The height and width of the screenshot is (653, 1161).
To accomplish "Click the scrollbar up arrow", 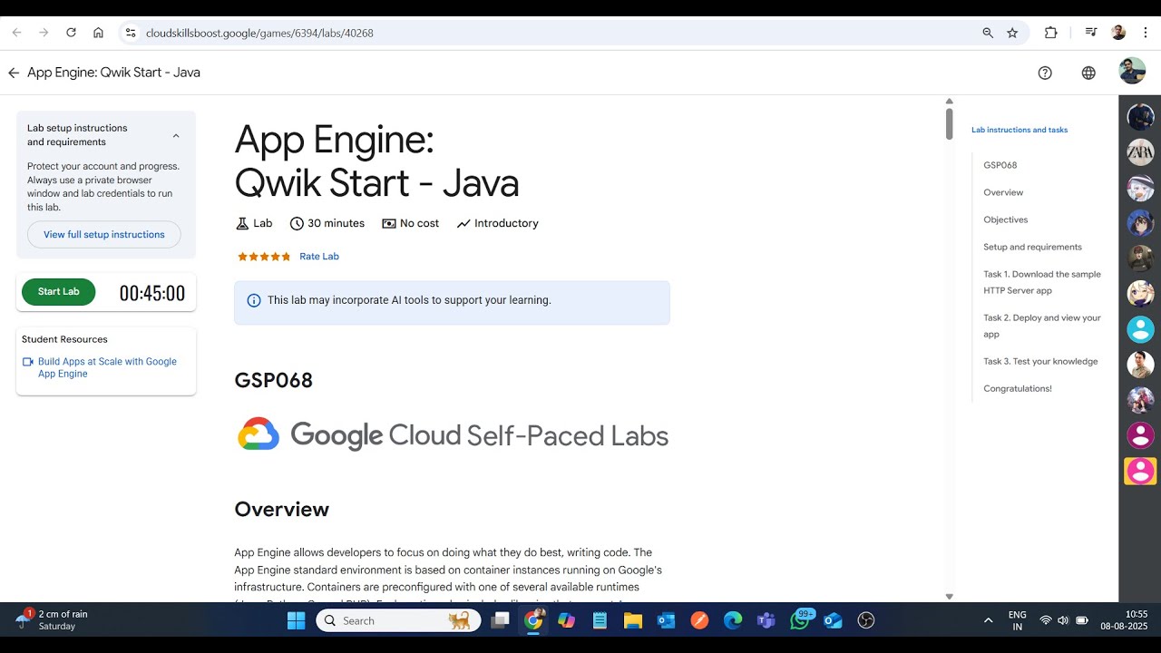I will (950, 102).
